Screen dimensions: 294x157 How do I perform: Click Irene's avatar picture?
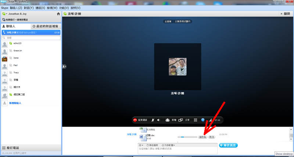4,59
